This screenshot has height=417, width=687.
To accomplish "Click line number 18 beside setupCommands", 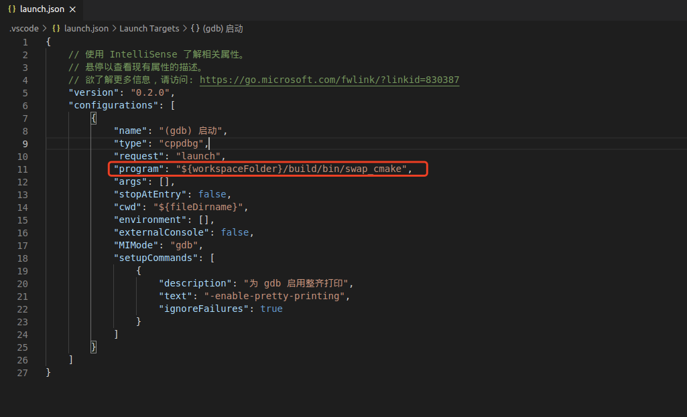I will pos(23,258).
